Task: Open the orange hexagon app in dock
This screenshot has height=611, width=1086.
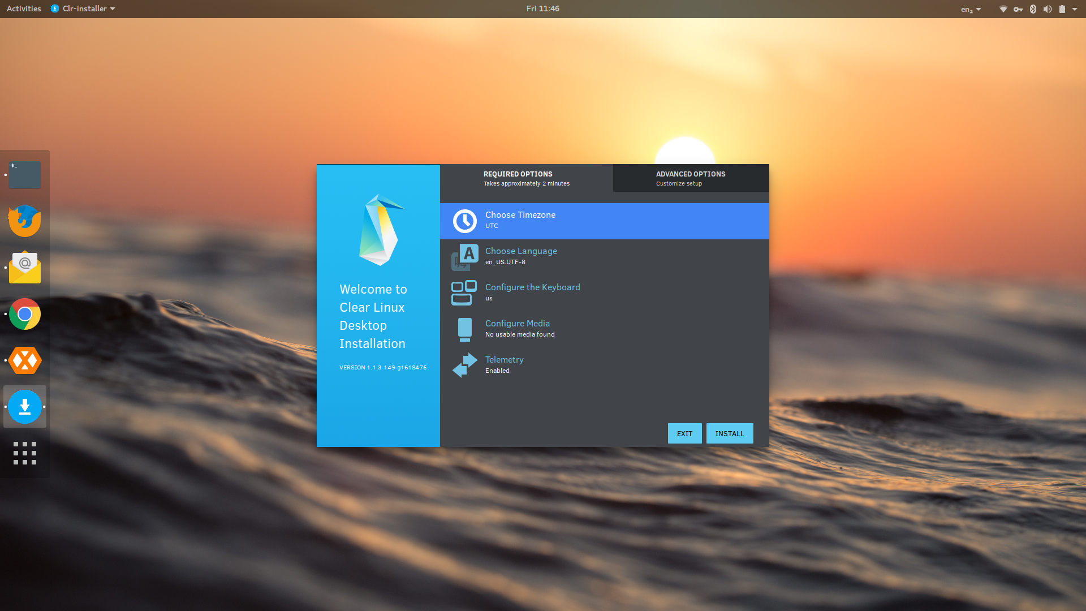Action: click(x=25, y=360)
